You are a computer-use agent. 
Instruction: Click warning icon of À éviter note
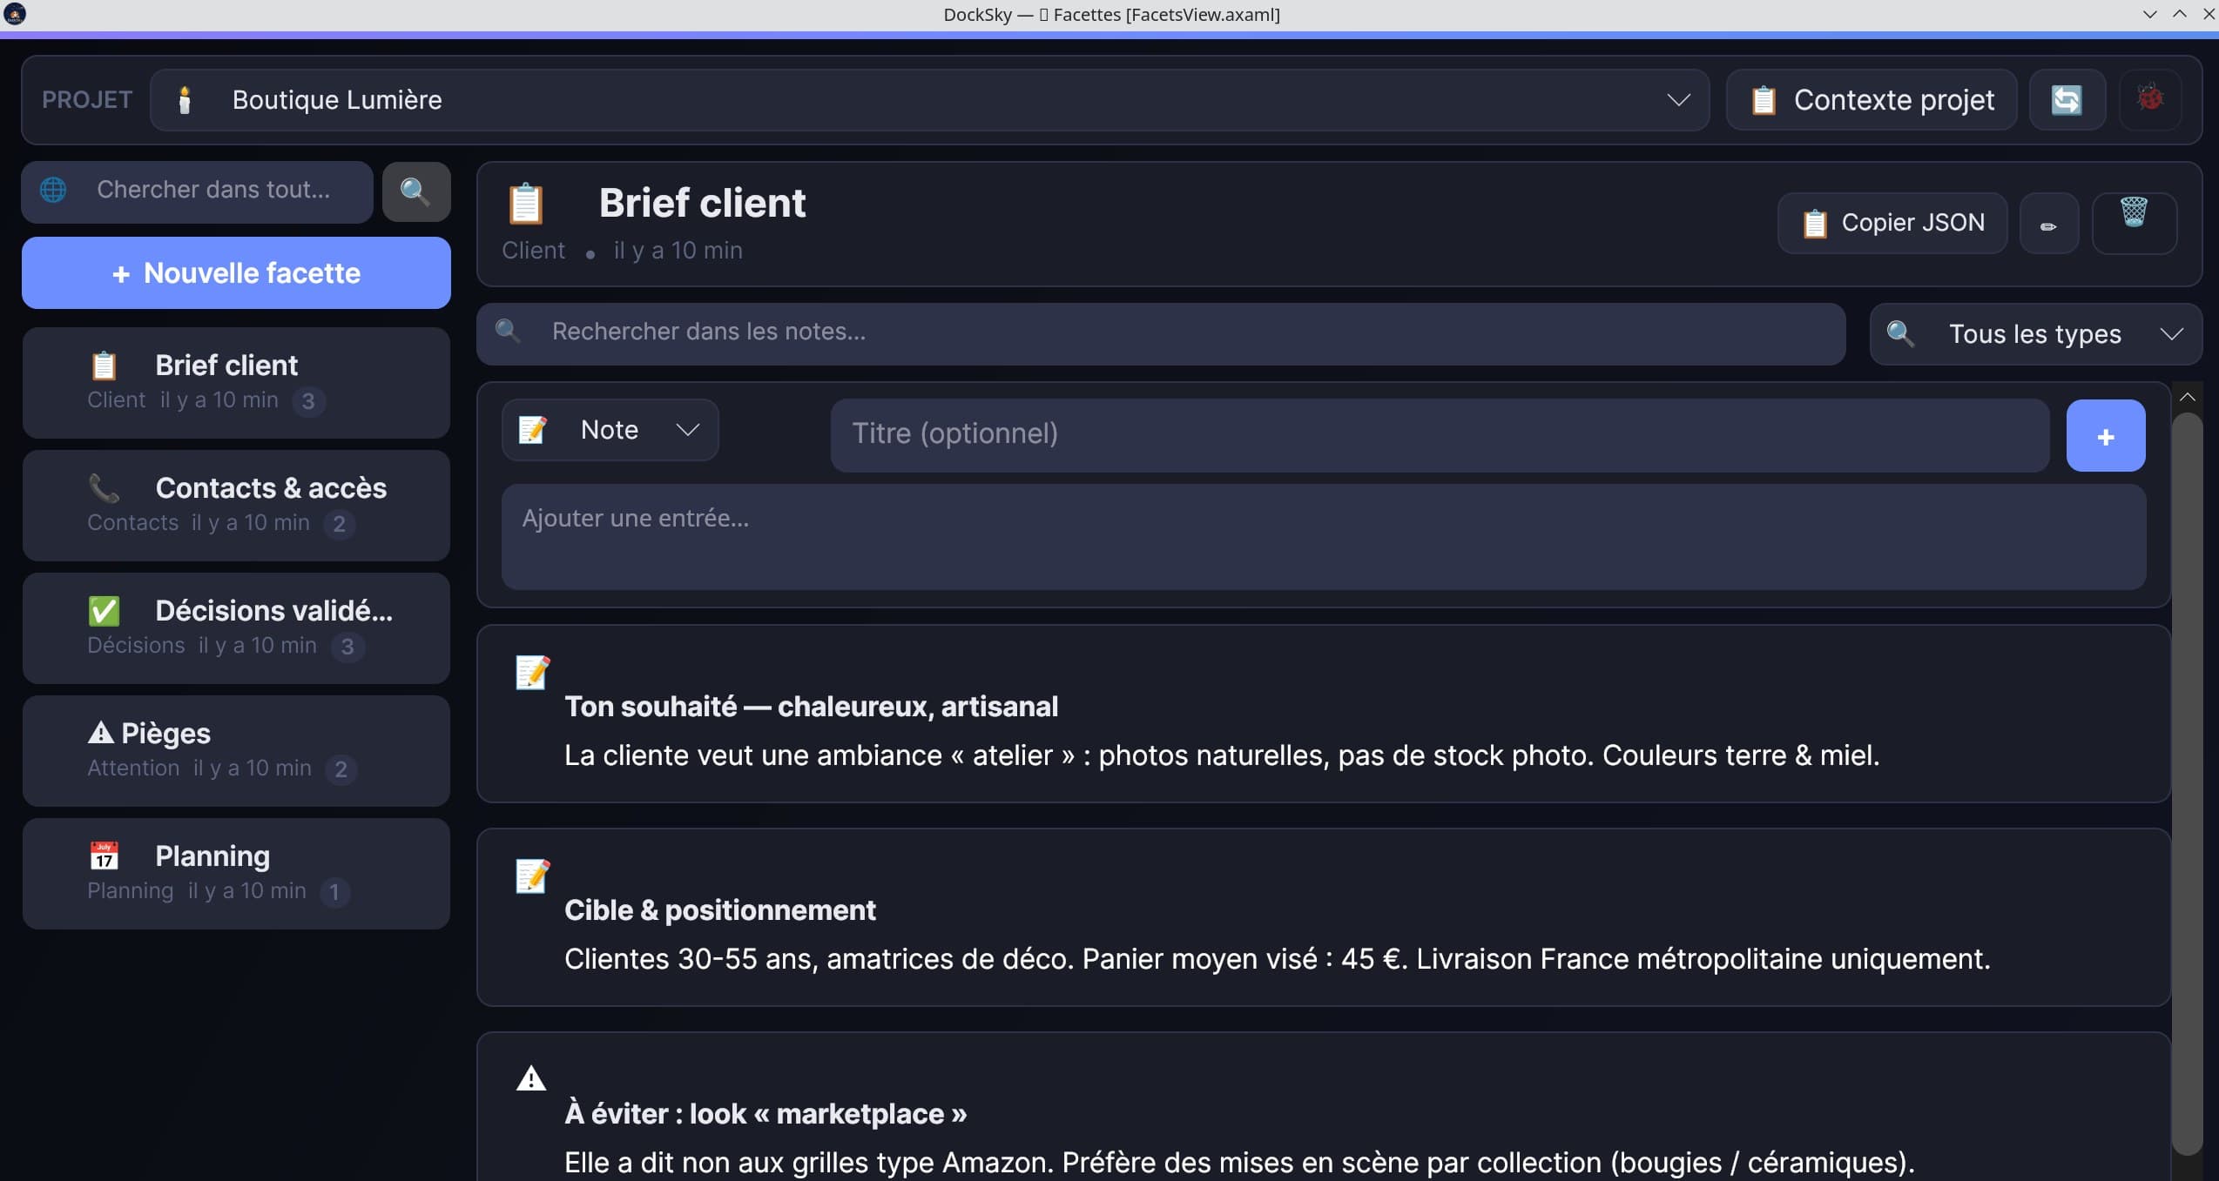tap(531, 1079)
